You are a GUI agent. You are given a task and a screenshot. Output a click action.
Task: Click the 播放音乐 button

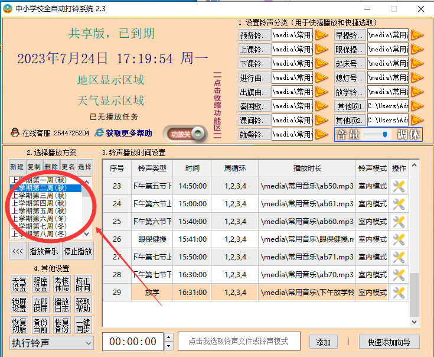pos(44,251)
